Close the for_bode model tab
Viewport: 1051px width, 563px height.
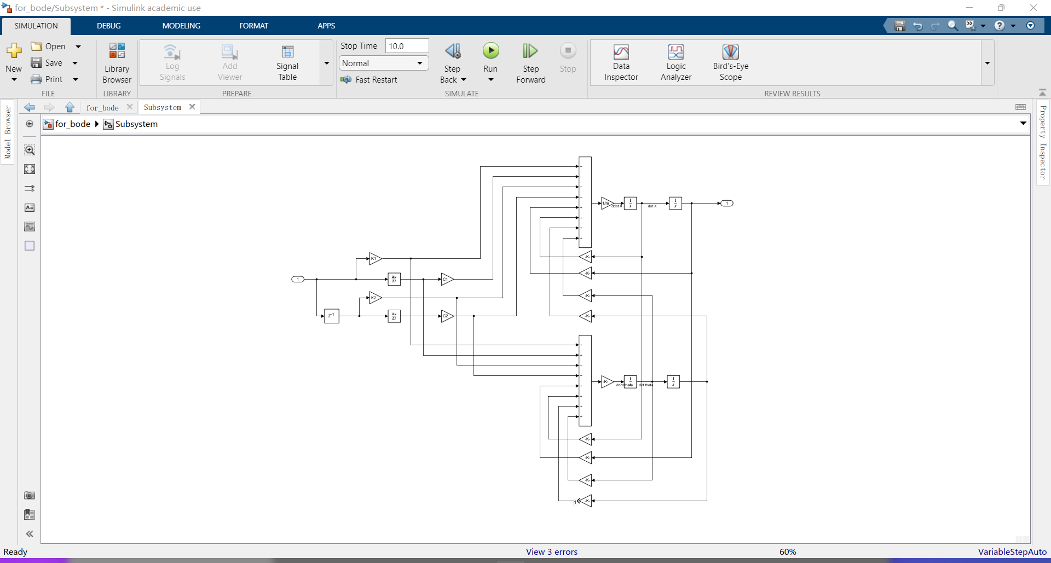(x=130, y=107)
